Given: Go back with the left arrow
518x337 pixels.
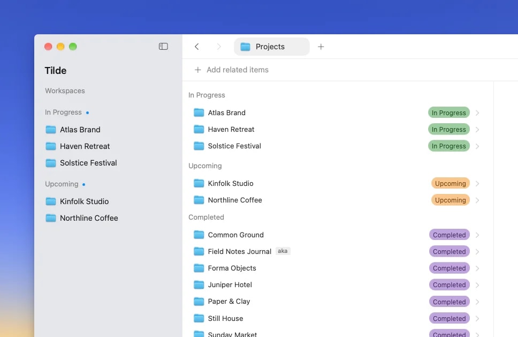Looking at the screenshot, I should click(x=196, y=47).
